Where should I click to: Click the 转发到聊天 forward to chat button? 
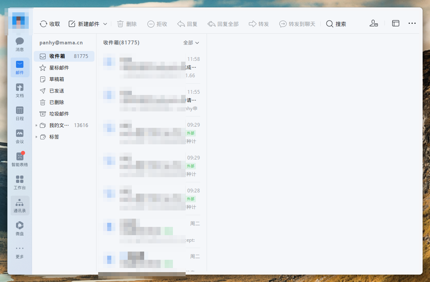pyautogui.click(x=297, y=24)
